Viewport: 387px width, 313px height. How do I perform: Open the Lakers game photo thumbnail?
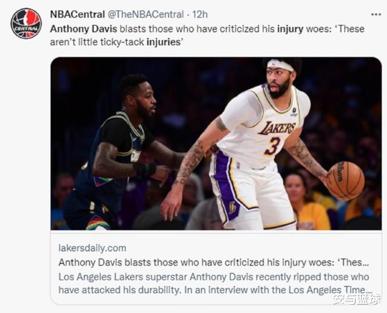pos(216,144)
